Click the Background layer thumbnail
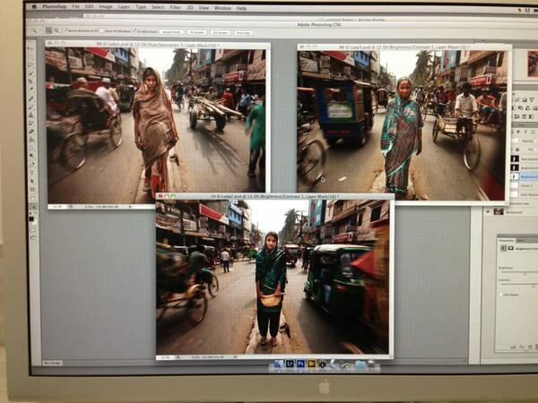538x403 pixels. (499, 211)
